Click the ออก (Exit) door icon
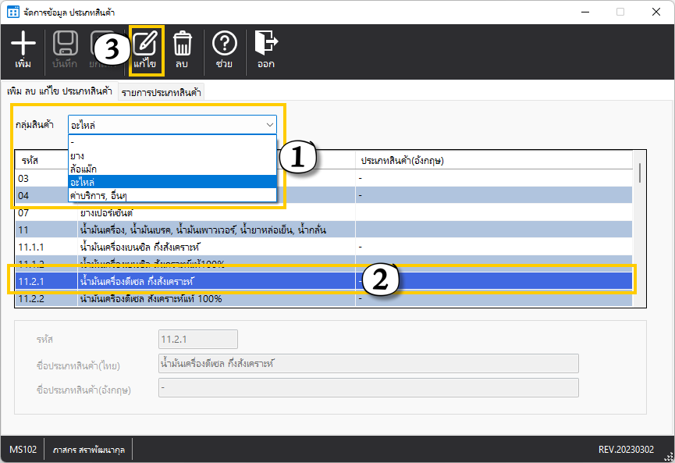Image resolution: width=675 pixels, height=463 pixels. (x=265, y=45)
